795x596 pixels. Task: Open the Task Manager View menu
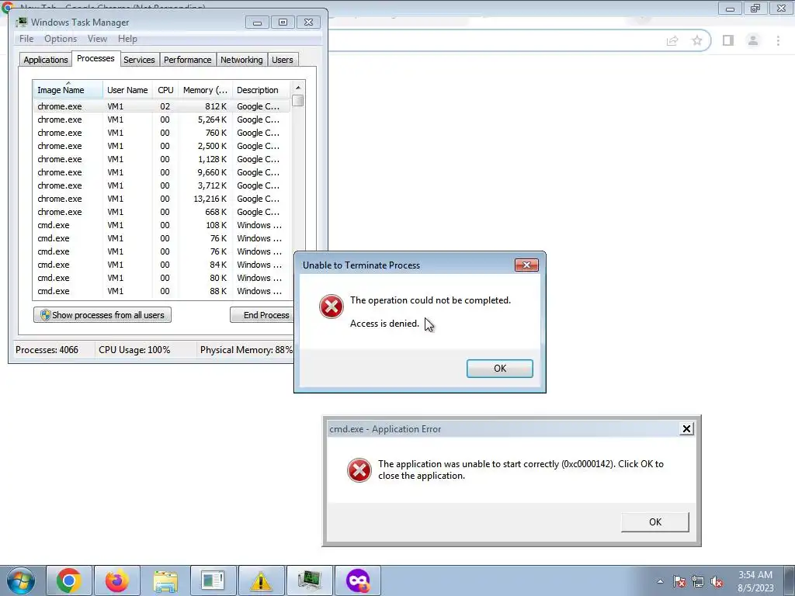pyautogui.click(x=97, y=39)
